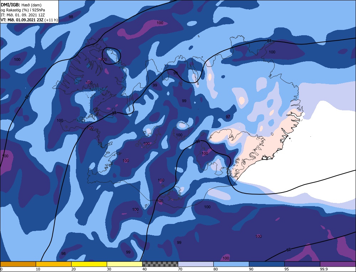356x272 pixels.
Task: Click the '(+11 h)' forecast offset text
Action: [51, 20]
